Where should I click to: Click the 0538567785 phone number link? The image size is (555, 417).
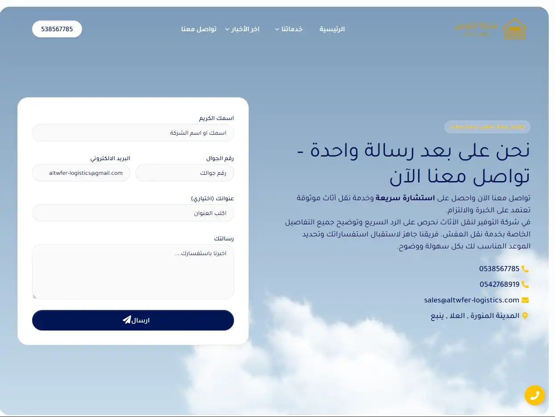(x=499, y=269)
